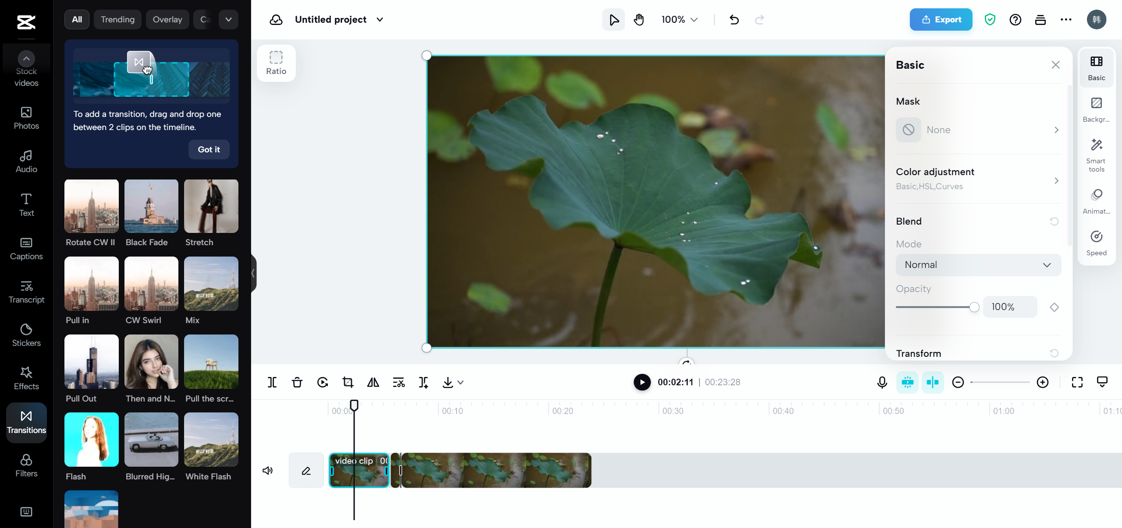Viewport: 1122px width, 528px height.
Task: Mirror the video clip horizontally
Action: tap(372, 382)
